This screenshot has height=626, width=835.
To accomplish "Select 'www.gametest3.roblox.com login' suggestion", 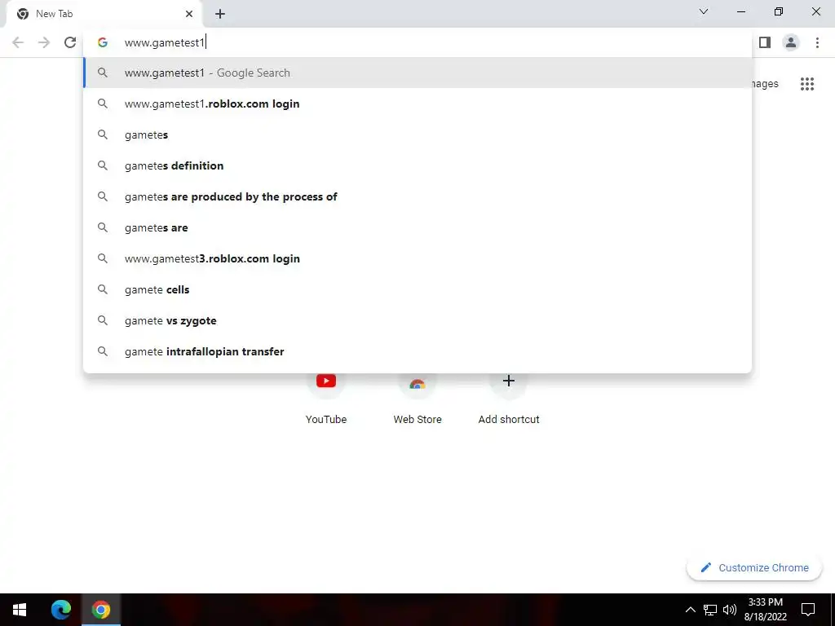I will point(417,258).
